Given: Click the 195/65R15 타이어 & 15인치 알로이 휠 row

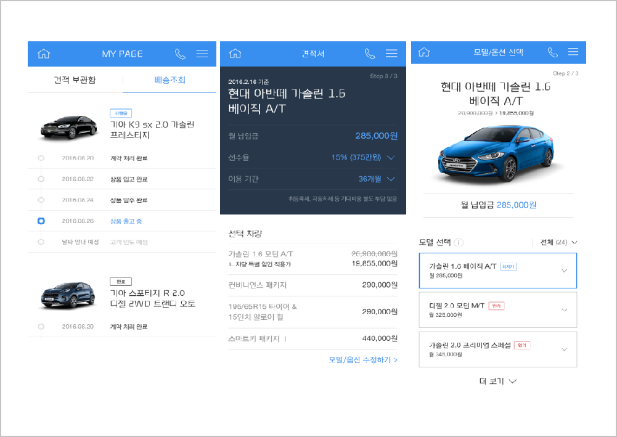Looking at the screenshot, I should (x=313, y=311).
